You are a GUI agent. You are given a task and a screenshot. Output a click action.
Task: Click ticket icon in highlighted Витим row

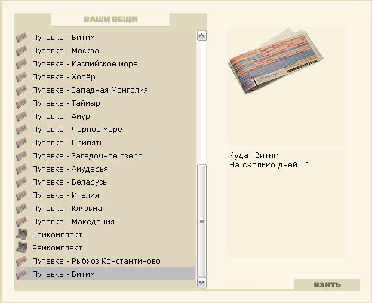click(x=21, y=274)
